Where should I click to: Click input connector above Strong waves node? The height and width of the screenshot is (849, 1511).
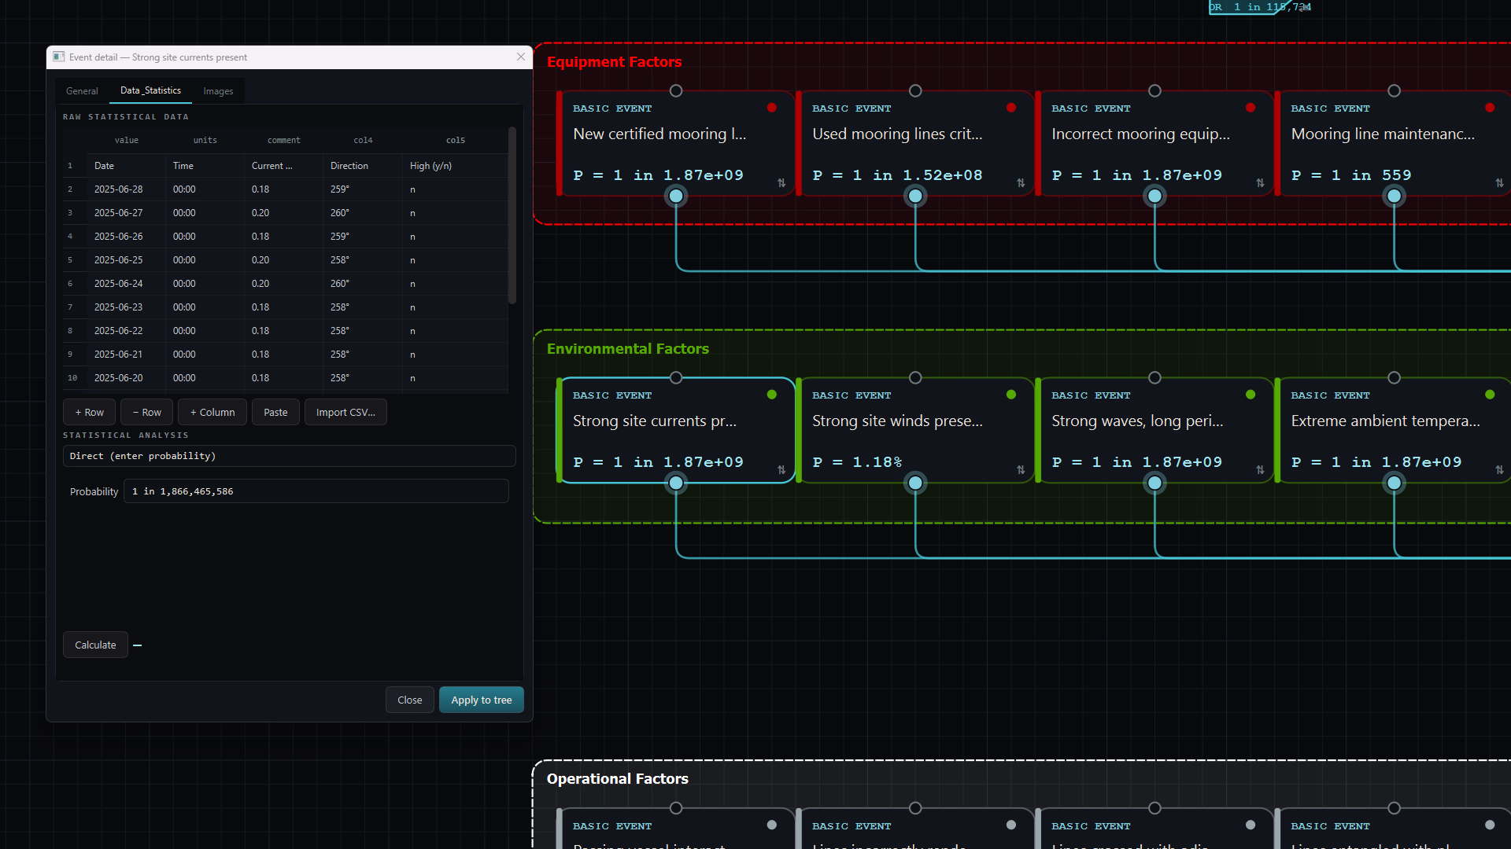click(x=1154, y=378)
